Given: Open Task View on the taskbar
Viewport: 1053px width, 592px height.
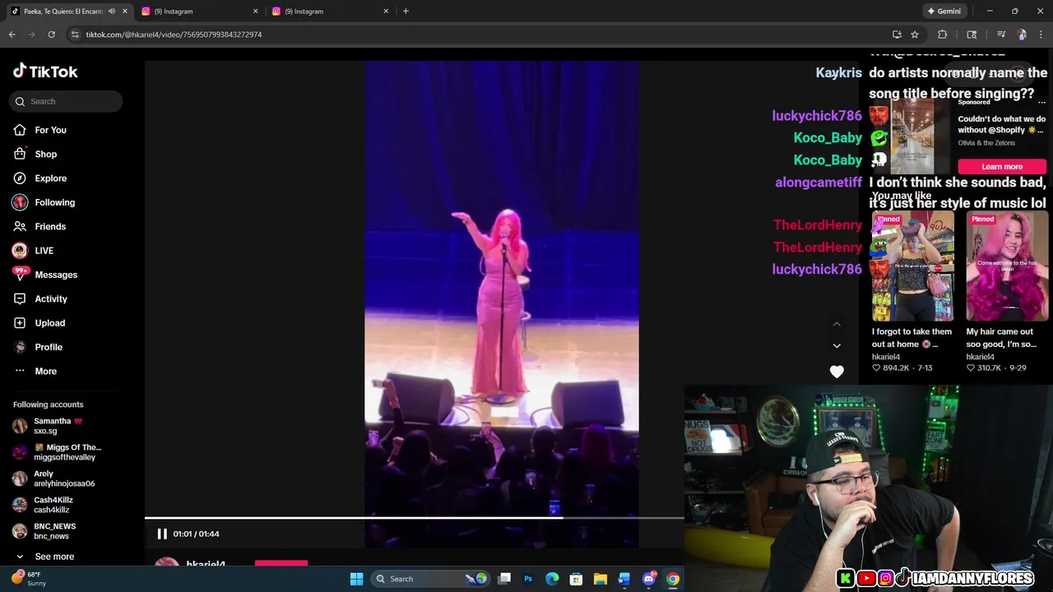Looking at the screenshot, I should 504,579.
